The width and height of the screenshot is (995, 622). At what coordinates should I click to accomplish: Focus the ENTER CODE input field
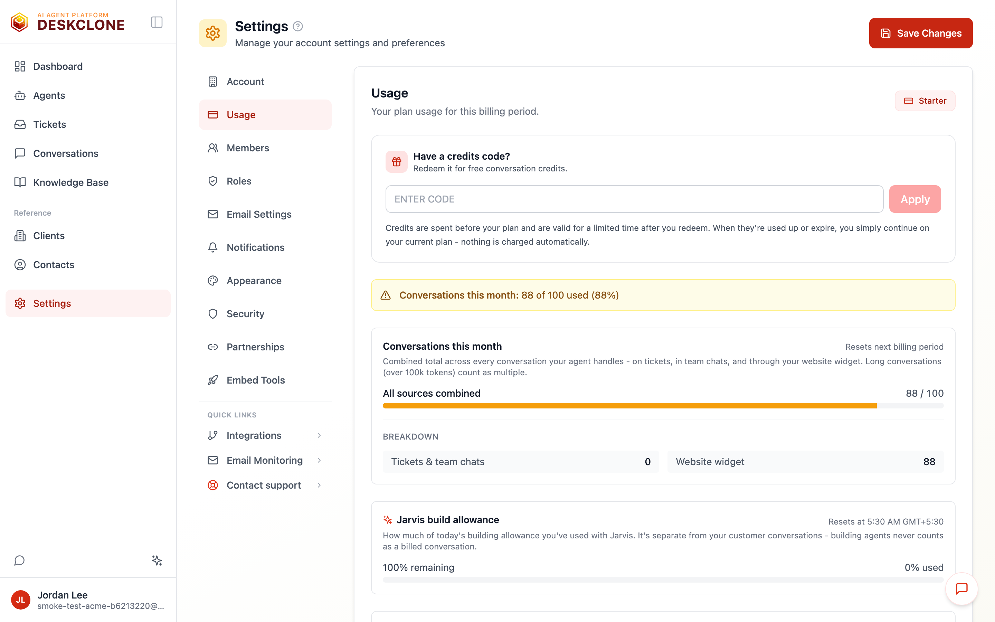click(634, 199)
